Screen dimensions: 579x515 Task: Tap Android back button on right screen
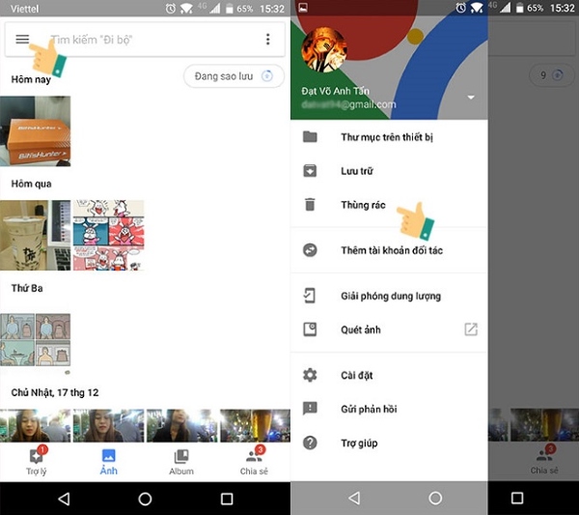(x=354, y=498)
